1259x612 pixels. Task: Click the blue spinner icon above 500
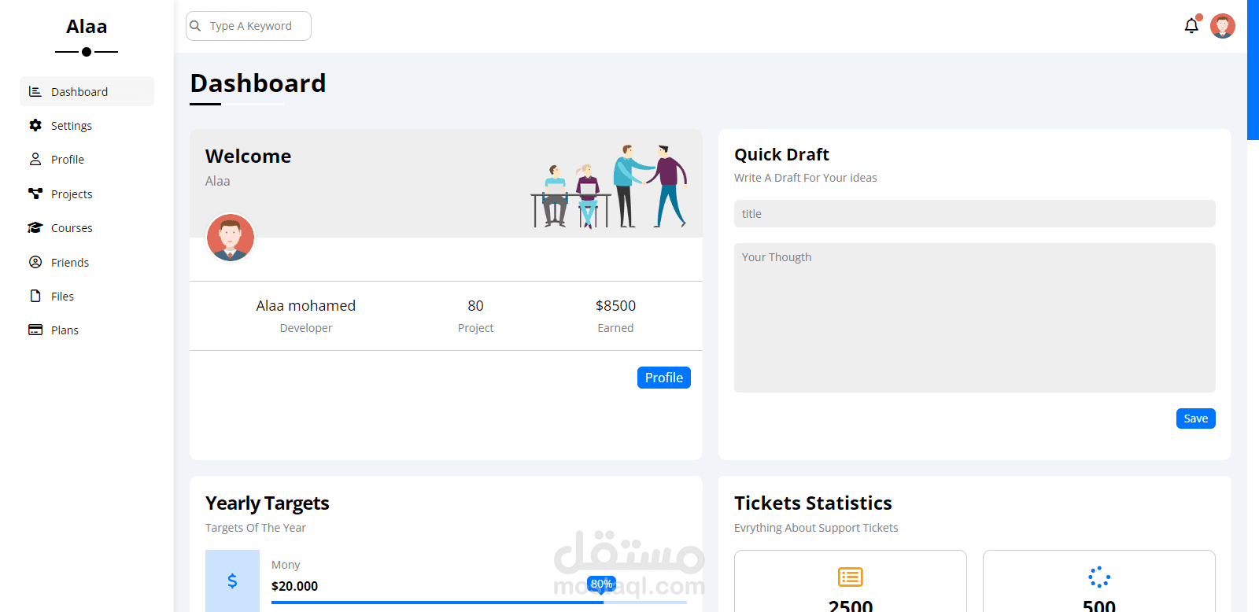pos(1099,577)
